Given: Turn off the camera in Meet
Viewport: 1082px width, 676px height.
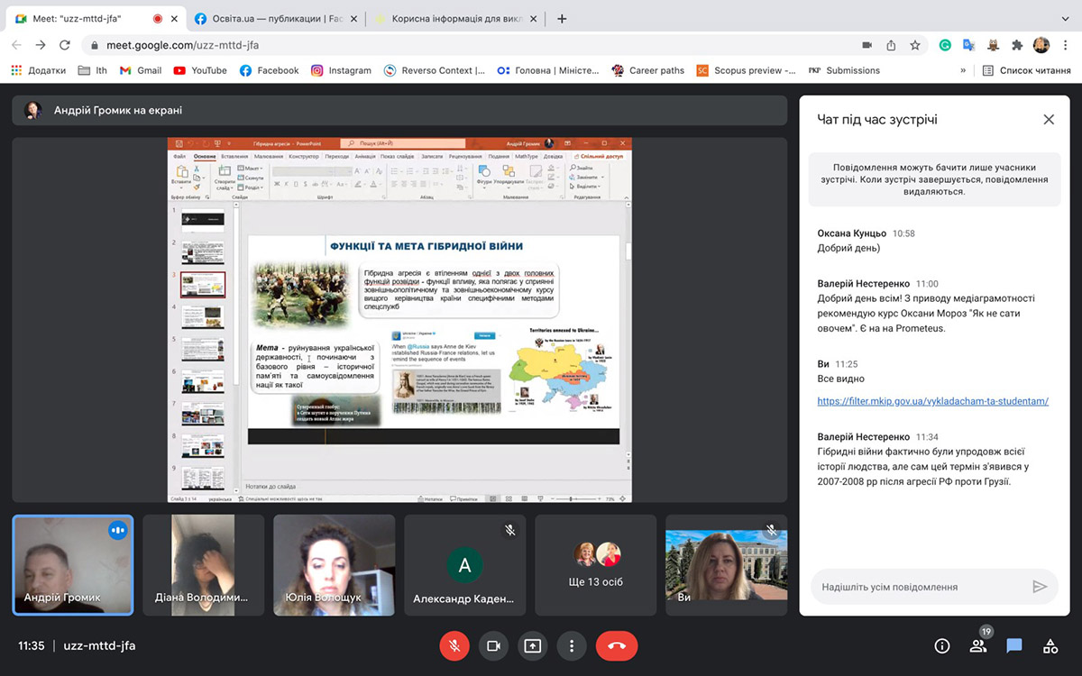Looking at the screenshot, I should click(493, 645).
